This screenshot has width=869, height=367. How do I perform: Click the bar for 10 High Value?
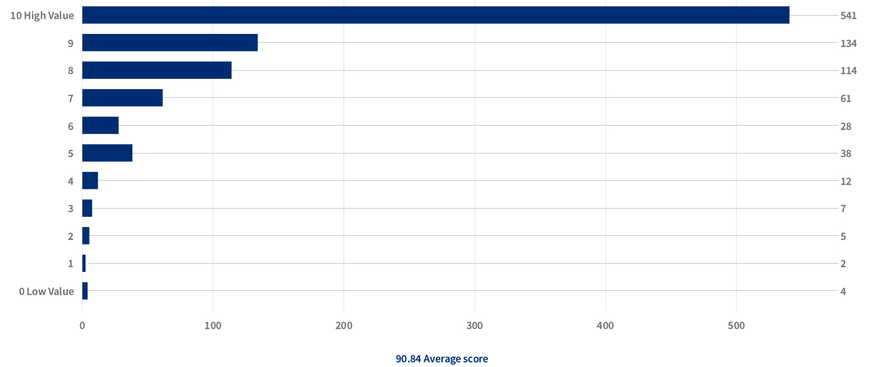pos(436,15)
